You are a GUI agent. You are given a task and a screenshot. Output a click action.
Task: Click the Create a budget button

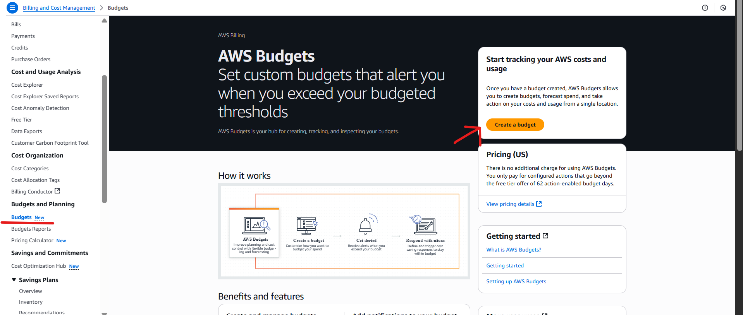coord(515,125)
